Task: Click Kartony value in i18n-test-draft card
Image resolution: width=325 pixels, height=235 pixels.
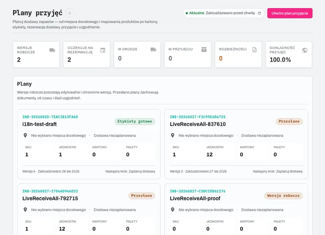Action: (94, 155)
